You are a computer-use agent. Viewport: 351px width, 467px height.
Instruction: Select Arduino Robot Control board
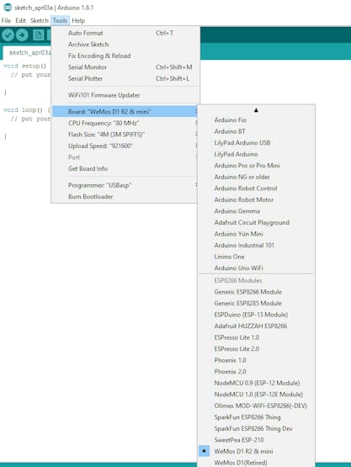tap(256, 188)
